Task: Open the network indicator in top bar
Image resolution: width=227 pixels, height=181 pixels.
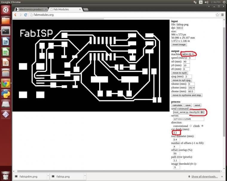Action: tap(195, 2)
